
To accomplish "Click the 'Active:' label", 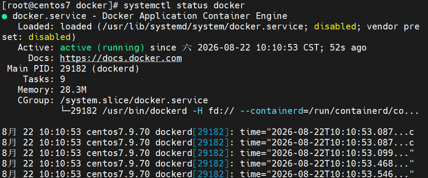I will click(x=36, y=48).
